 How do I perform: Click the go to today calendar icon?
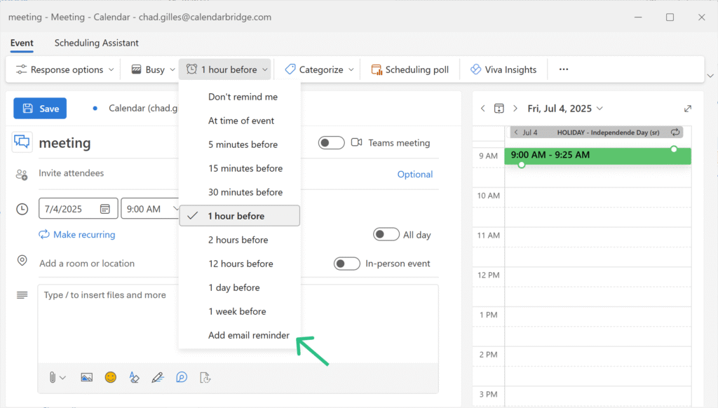(499, 109)
